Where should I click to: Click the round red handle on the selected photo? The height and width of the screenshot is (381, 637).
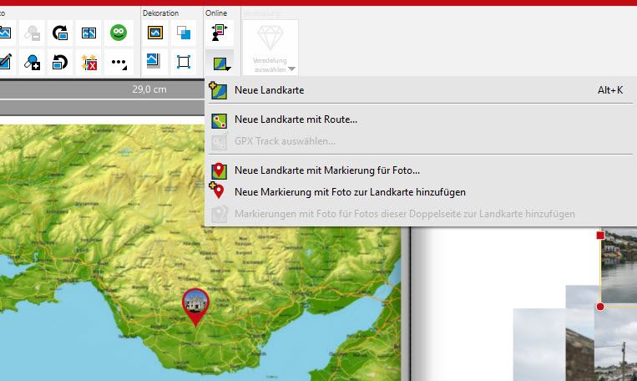600,307
